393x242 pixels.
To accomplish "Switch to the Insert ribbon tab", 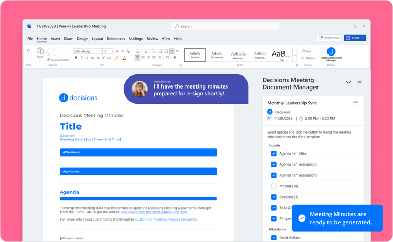I will (x=55, y=39).
